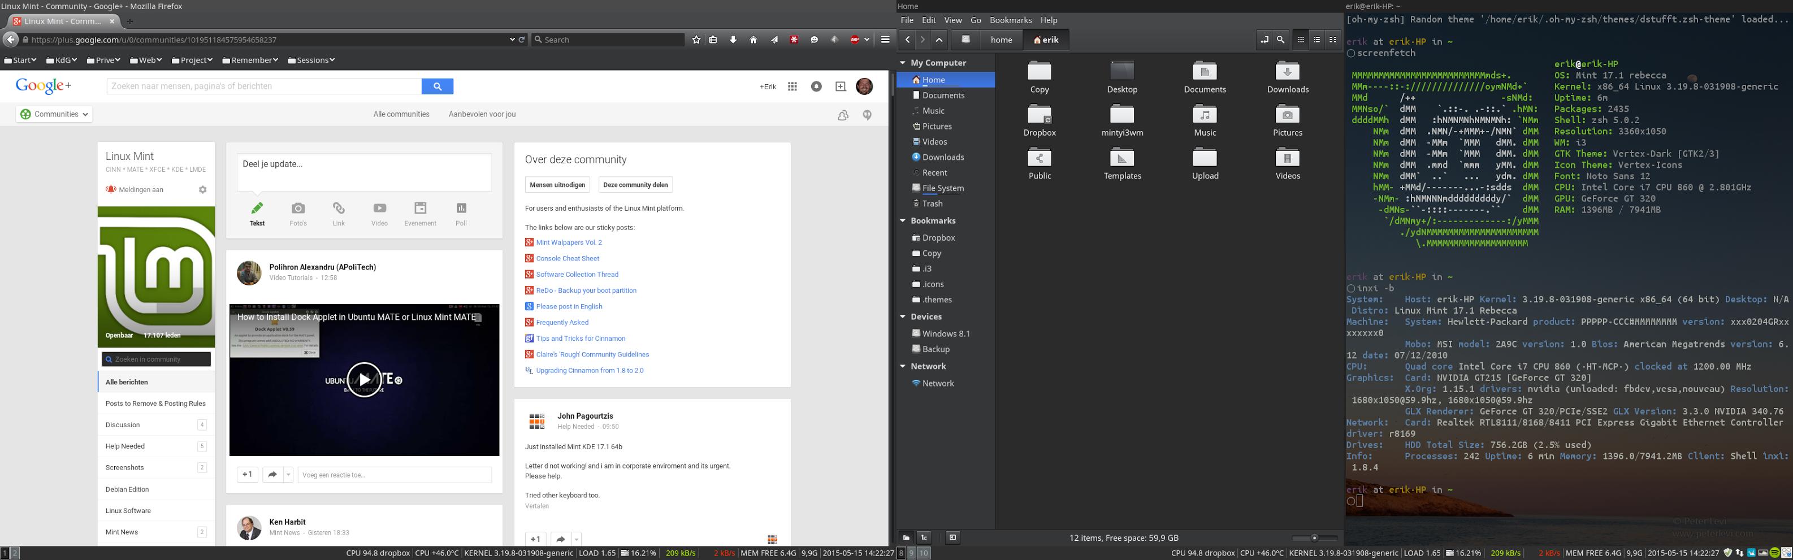1793x560 pixels.
Task: Open file manager View menu
Action: (953, 20)
